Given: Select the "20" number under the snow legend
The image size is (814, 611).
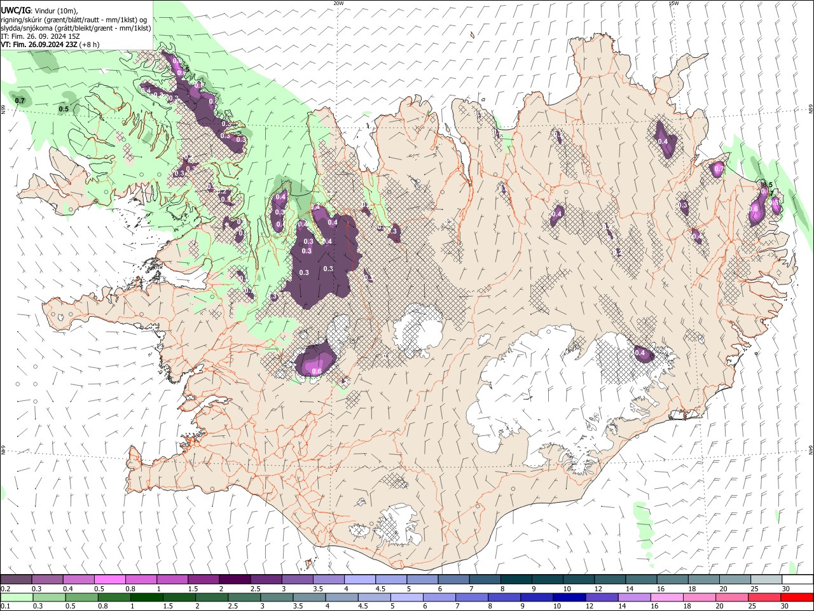Looking at the screenshot, I should point(723,589).
